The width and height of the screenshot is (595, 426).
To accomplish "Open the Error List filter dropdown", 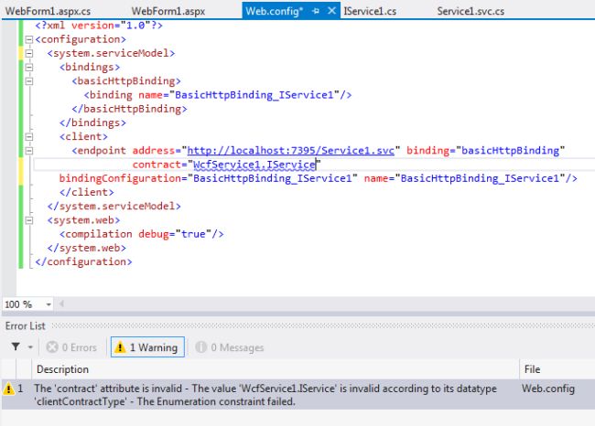I will click(x=30, y=347).
